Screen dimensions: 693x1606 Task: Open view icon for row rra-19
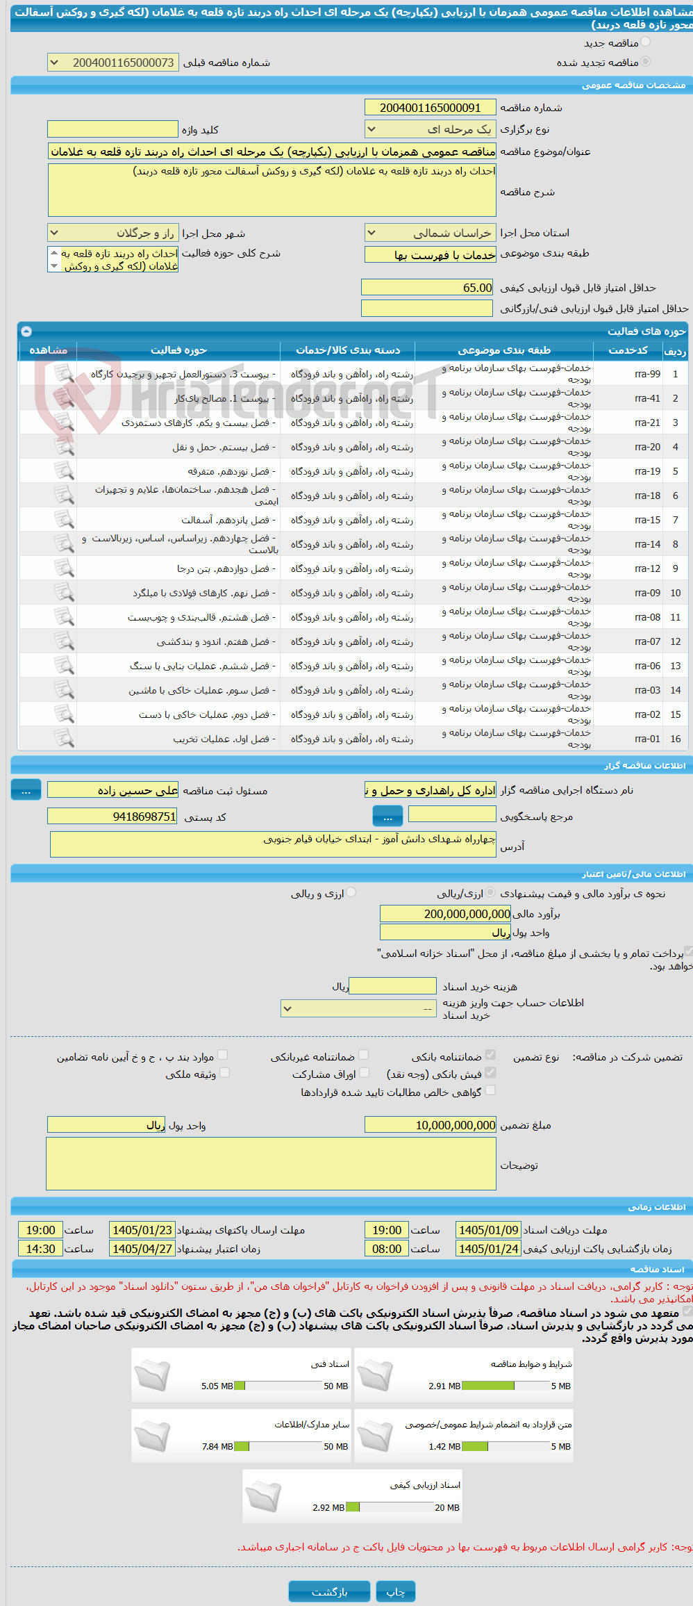(x=64, y=471)
